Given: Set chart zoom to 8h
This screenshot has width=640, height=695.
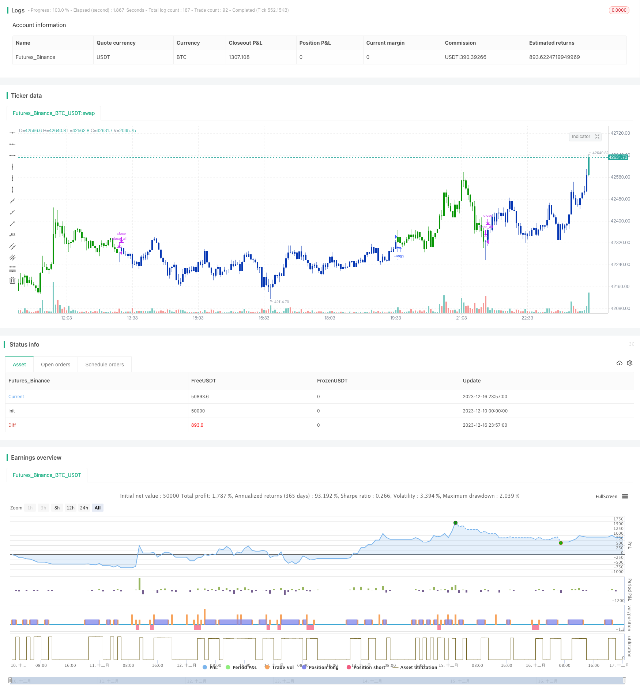Looking at the screenshot, I should [57, 508].
